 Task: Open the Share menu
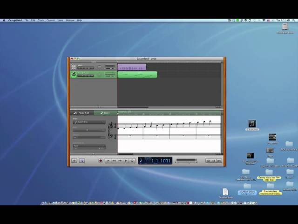click(60, 20)
